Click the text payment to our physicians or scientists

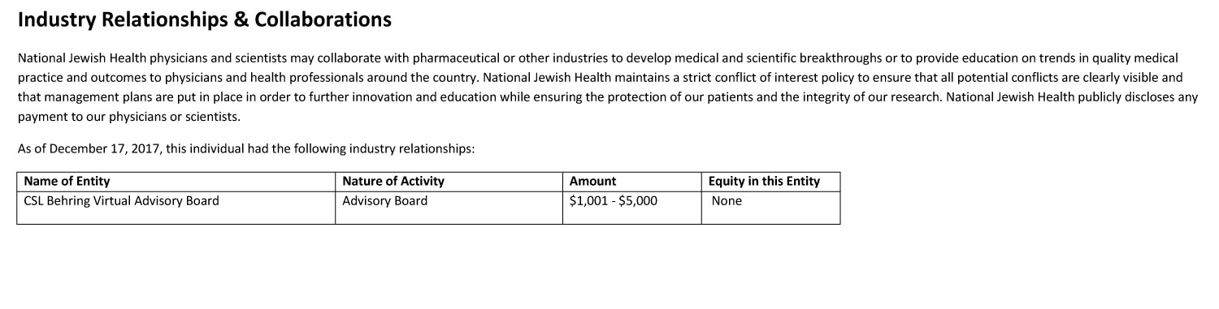click(x=129, y=117)
